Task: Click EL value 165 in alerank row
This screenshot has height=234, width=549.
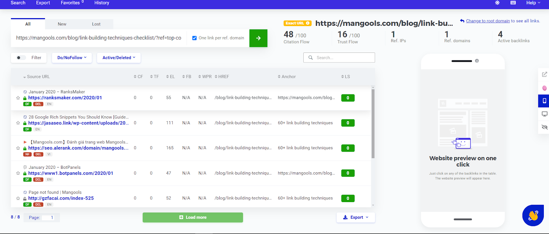Action: [x=170, y=148]
